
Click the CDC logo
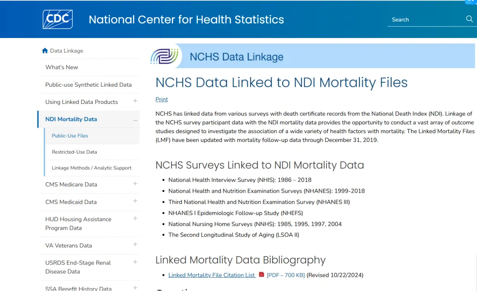(x=57, y=19)
